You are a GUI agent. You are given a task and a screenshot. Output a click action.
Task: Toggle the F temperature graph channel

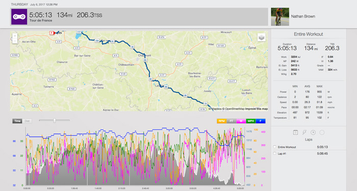[261, 121]
